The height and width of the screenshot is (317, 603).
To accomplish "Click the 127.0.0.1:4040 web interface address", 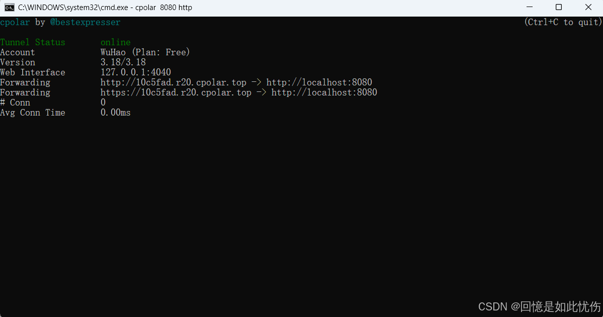I will tap(136, 72).
